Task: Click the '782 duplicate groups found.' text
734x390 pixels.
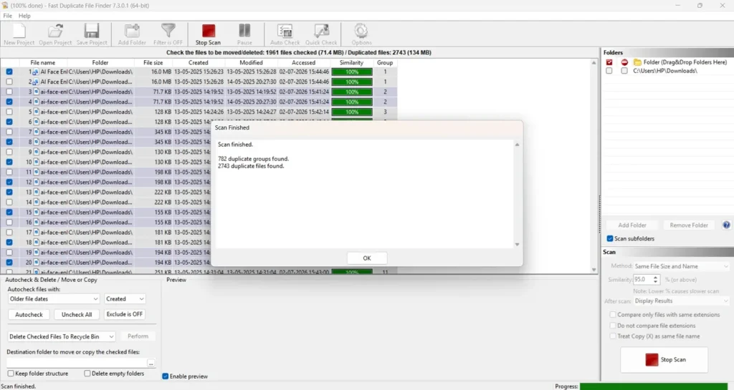Action: click(x=253, y=159)
